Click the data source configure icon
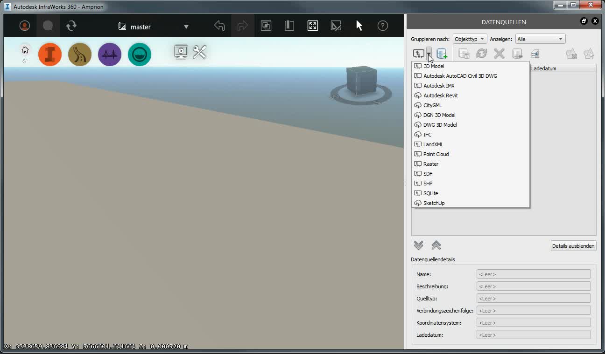The width and height of the screenshot is (605, 354). [x=464, y=54]
